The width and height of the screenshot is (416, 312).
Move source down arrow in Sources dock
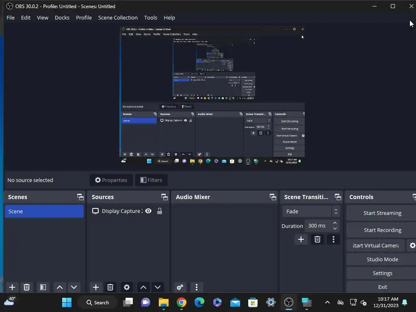158,287
